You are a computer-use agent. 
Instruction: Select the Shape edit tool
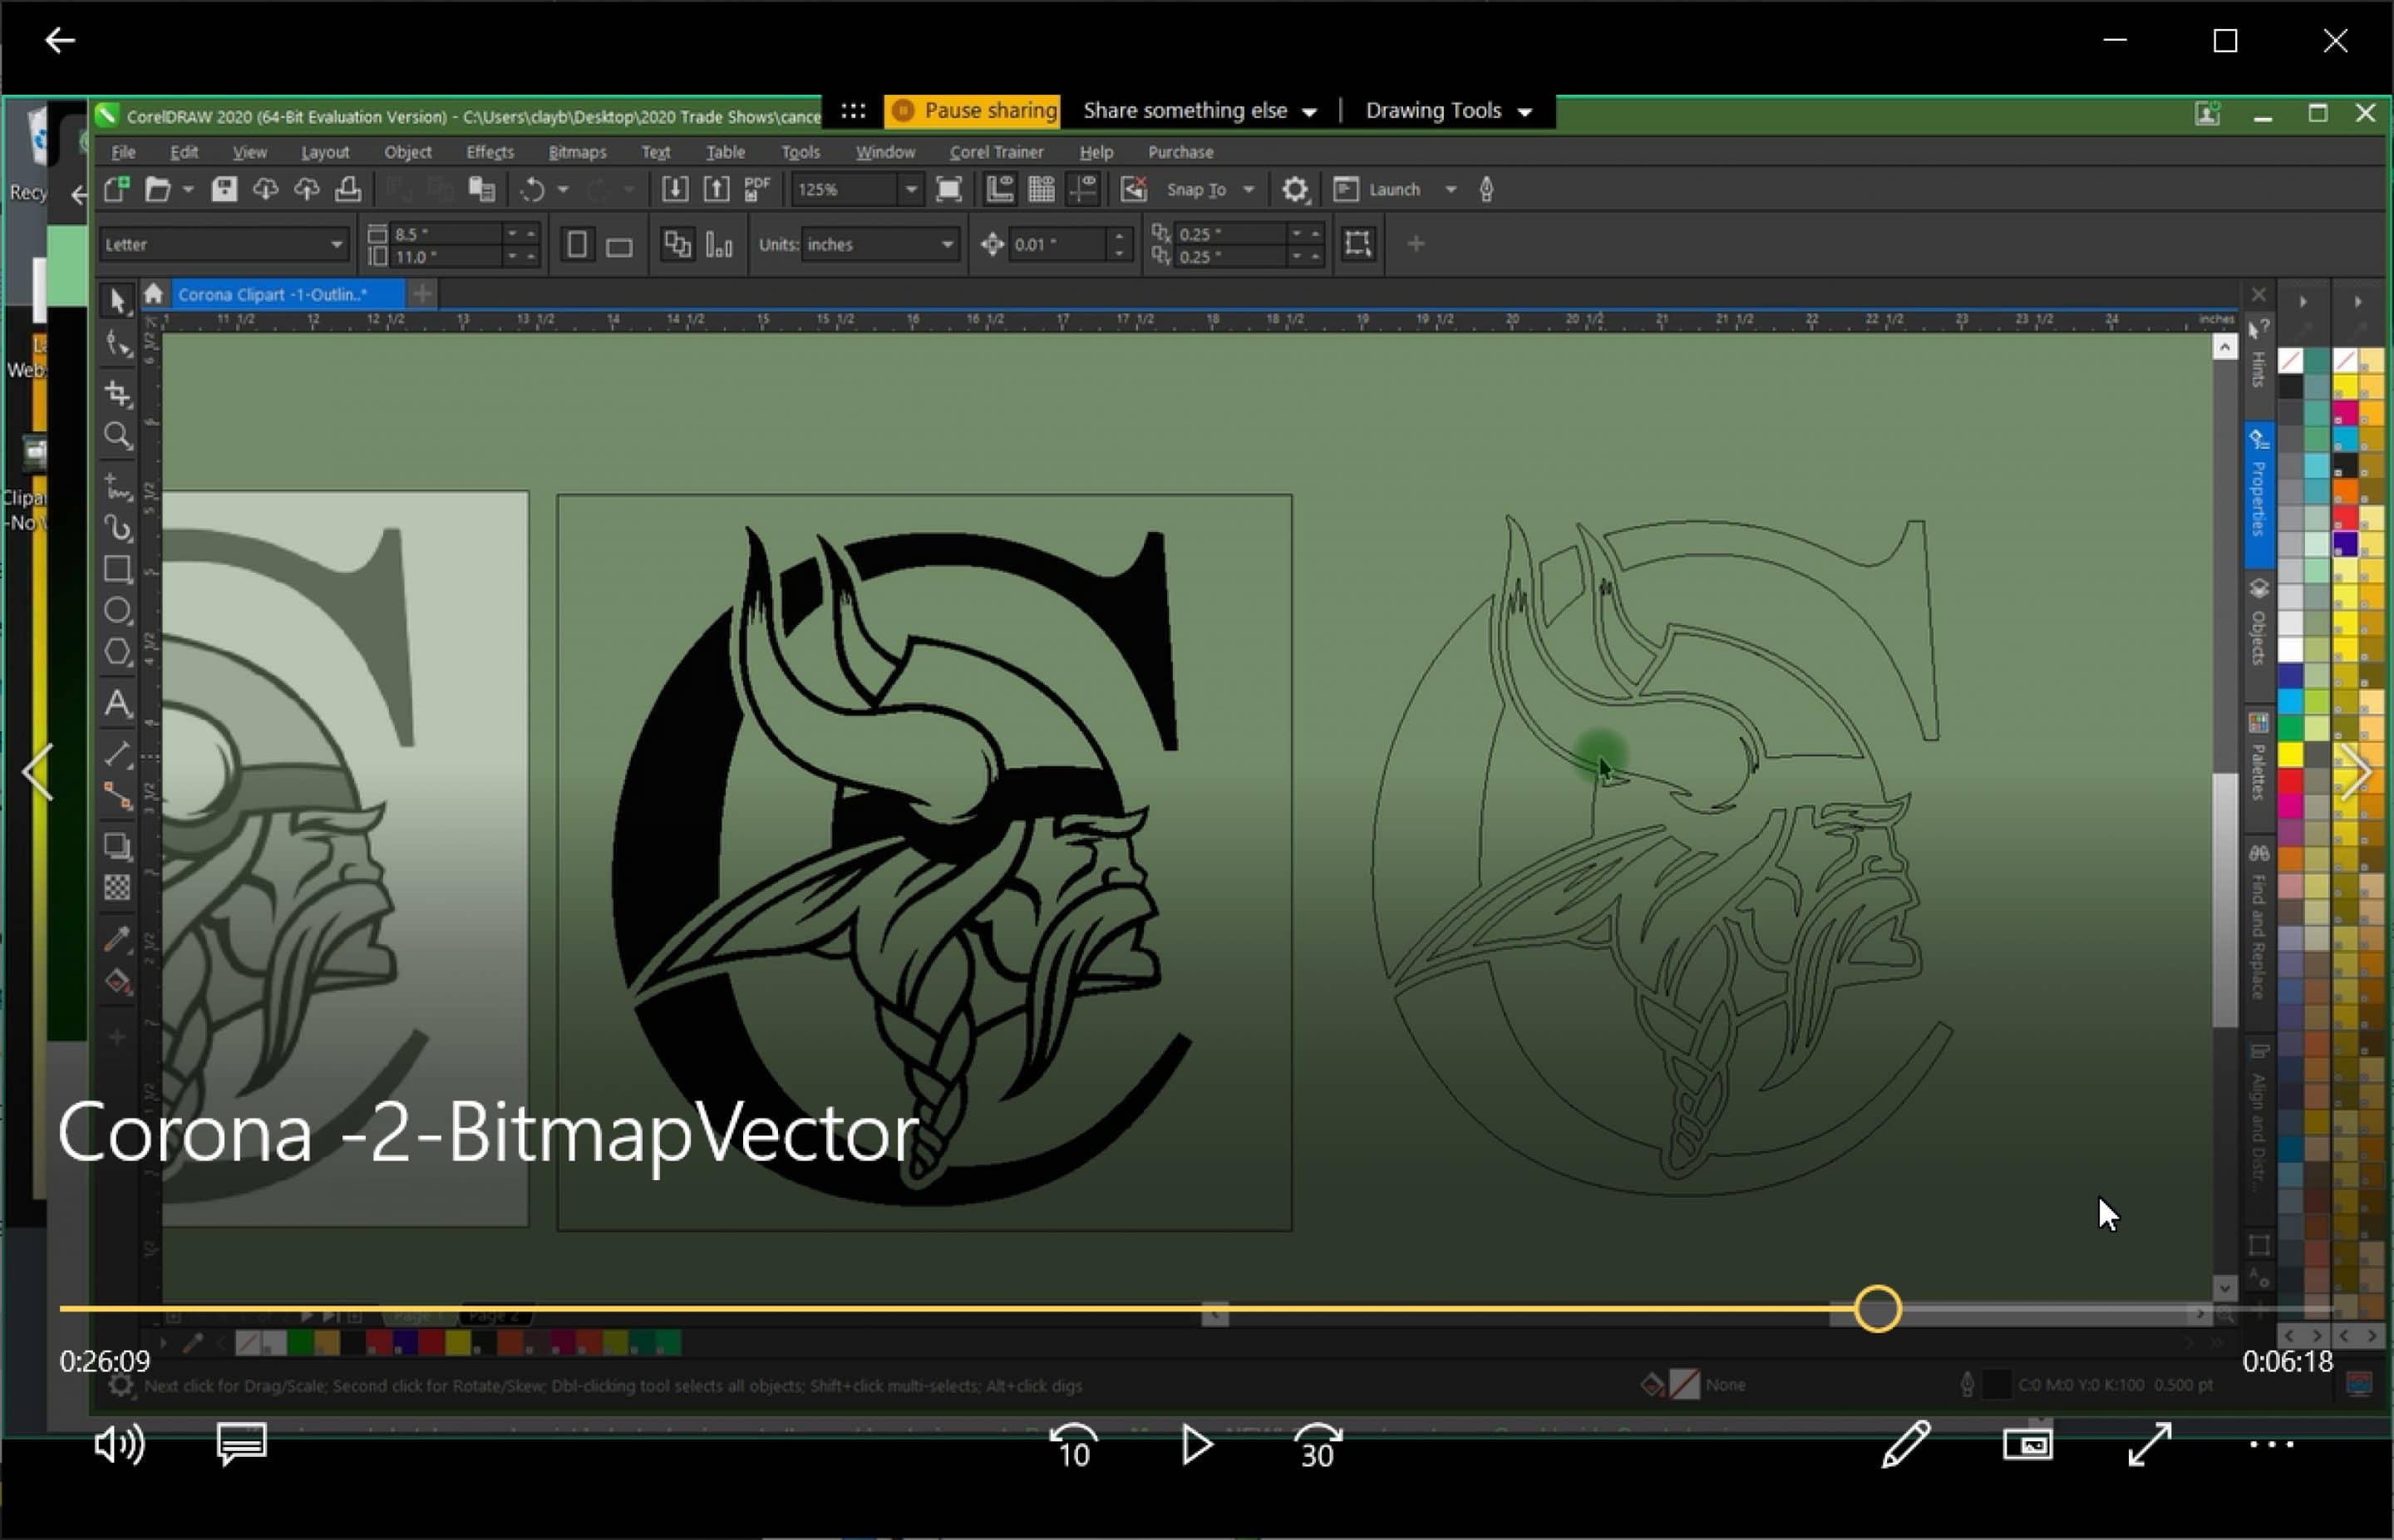tap(117, 345)
